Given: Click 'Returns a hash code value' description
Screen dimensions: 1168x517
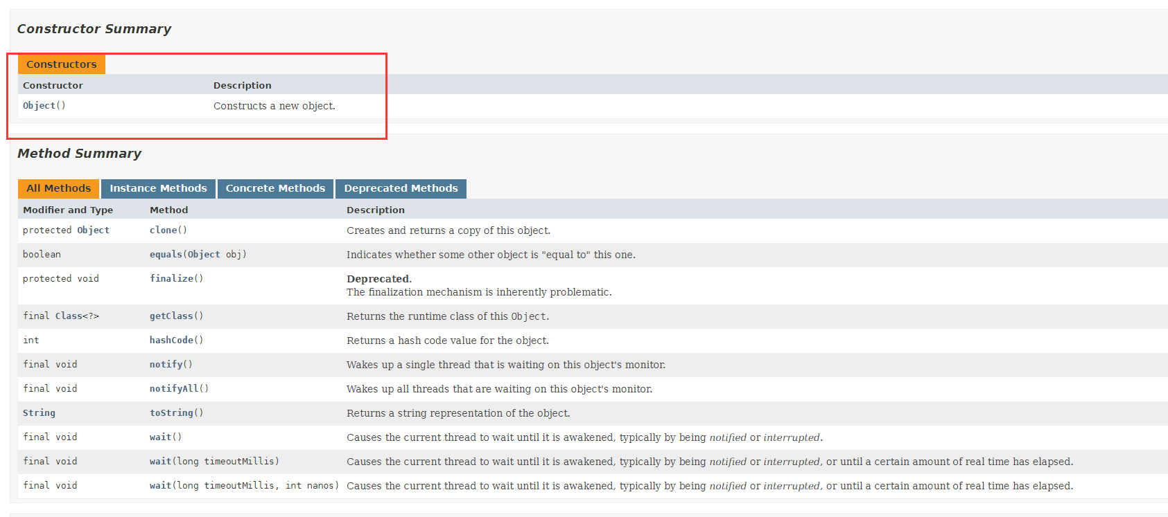Looking at the screenshot, I should point(448,341).
